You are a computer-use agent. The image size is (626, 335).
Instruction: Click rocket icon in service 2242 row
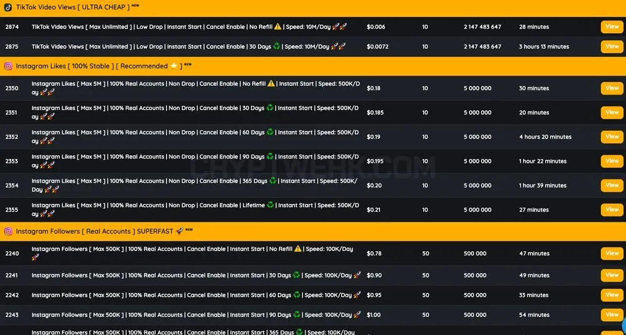[357, 295]
